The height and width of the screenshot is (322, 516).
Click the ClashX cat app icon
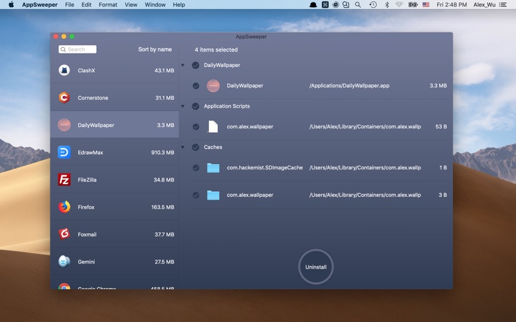[64, 70]
